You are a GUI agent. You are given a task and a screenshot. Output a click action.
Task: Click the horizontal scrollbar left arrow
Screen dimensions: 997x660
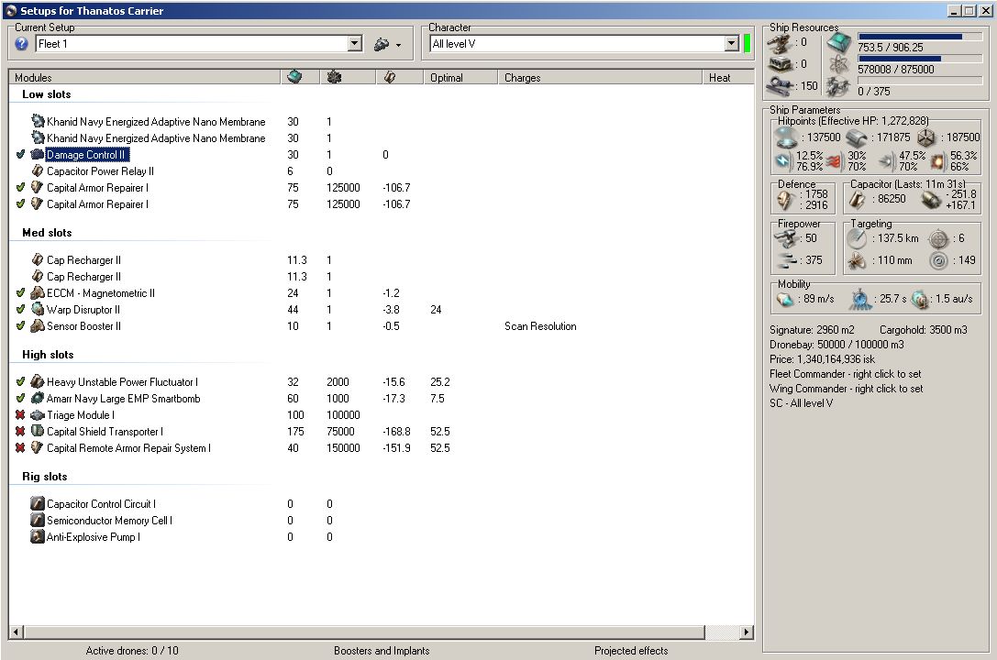pyautogui.click(x=17, y=632)
